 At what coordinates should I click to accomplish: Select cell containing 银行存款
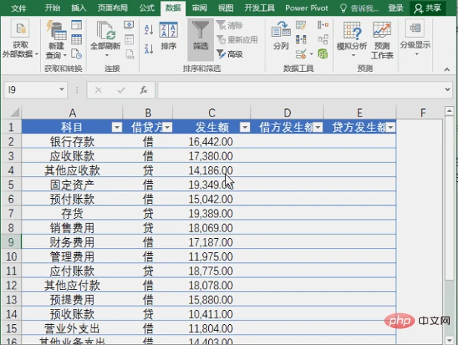tap(72, 142)
